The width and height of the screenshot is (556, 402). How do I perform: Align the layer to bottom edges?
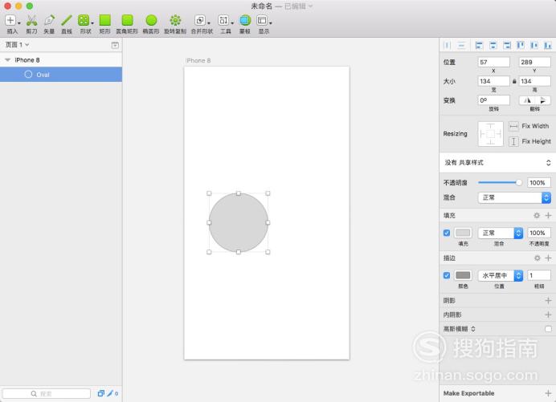[x=548, y=45]
